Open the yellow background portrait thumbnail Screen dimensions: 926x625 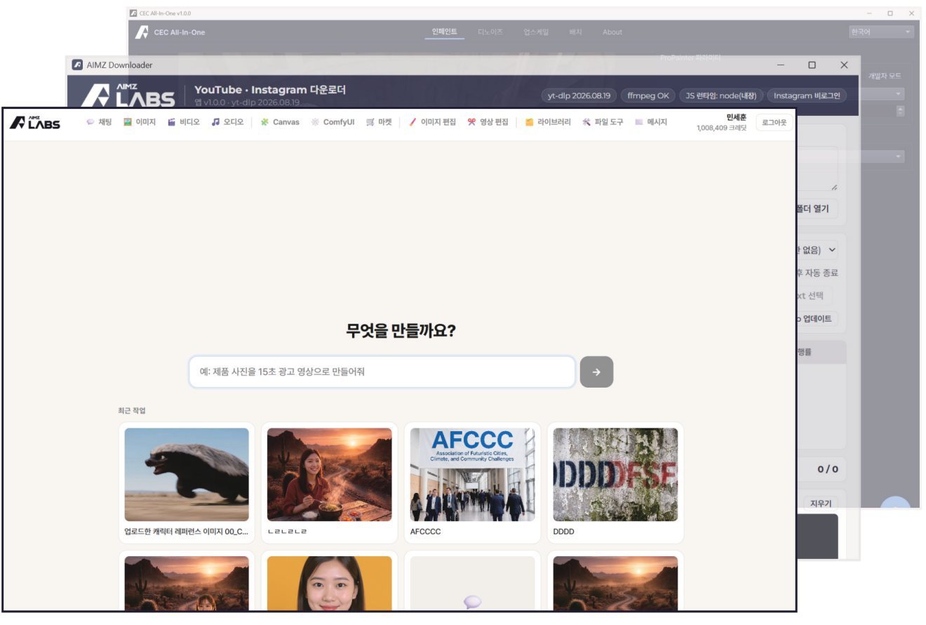(x=330, y=584)
